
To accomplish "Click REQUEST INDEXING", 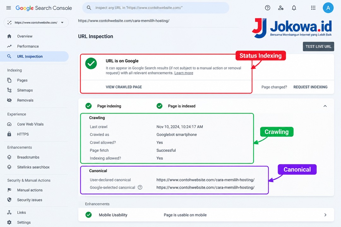I will (x=310, y=87).
